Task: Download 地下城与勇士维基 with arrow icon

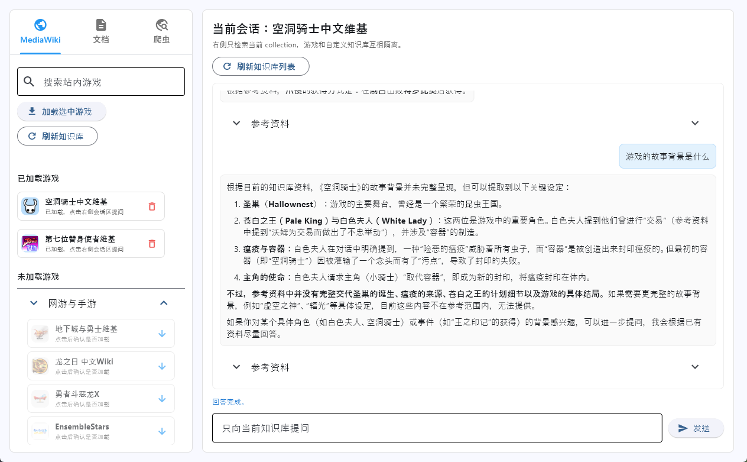Action: (162, 334)
